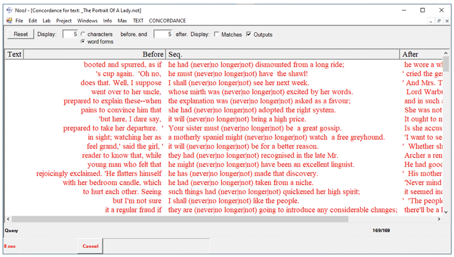Click before-context 'pains to convince him that'

pyautogui.click(x=121, y=110)
